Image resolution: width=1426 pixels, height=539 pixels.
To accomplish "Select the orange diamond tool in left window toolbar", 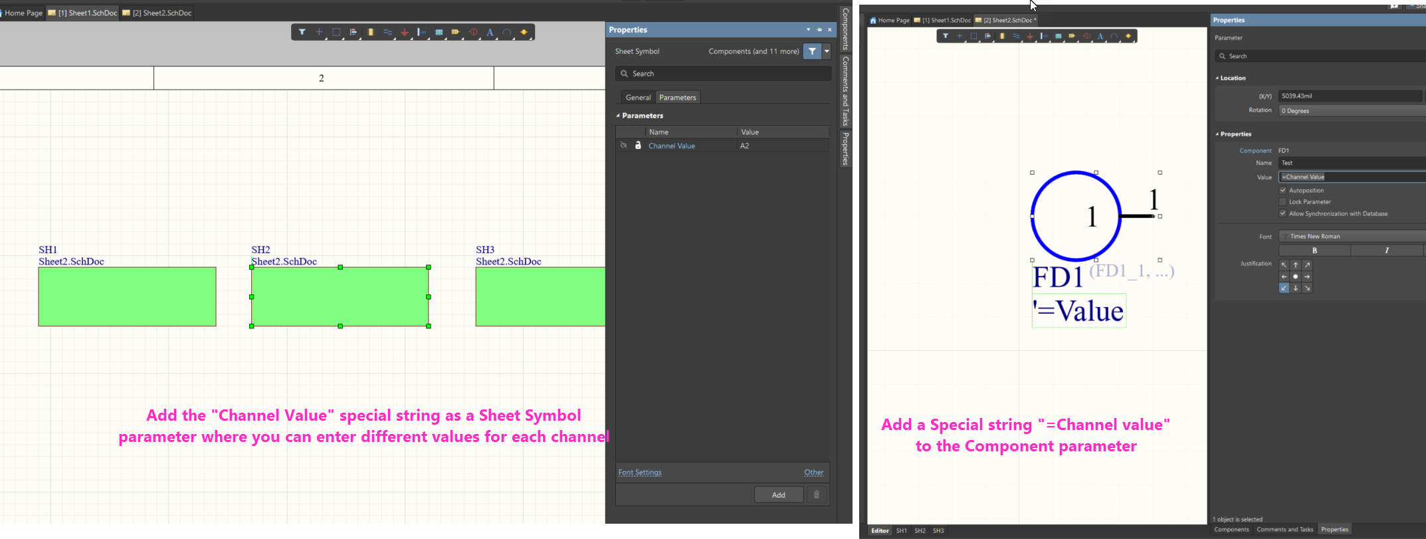I will [524, 32].
